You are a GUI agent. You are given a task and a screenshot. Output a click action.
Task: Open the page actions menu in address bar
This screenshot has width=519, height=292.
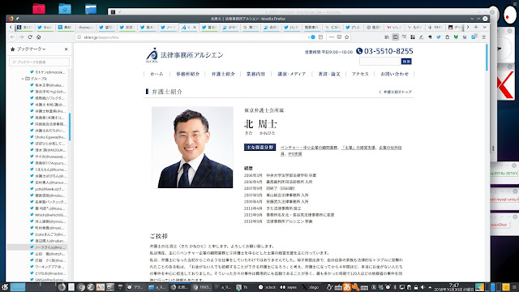pyautogui.click(x=332, y=37)
